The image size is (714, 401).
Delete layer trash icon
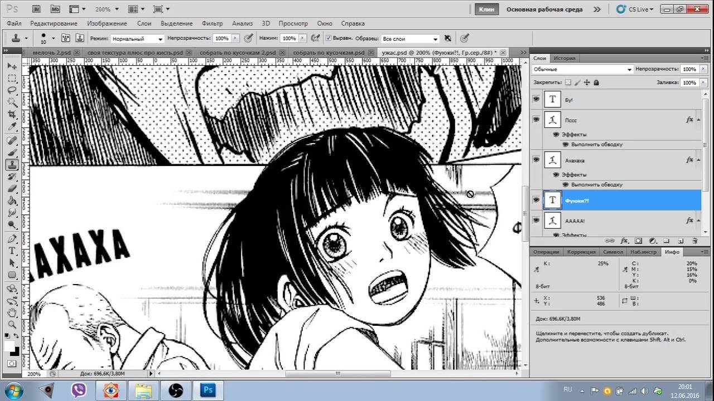(x=694, y=241)
